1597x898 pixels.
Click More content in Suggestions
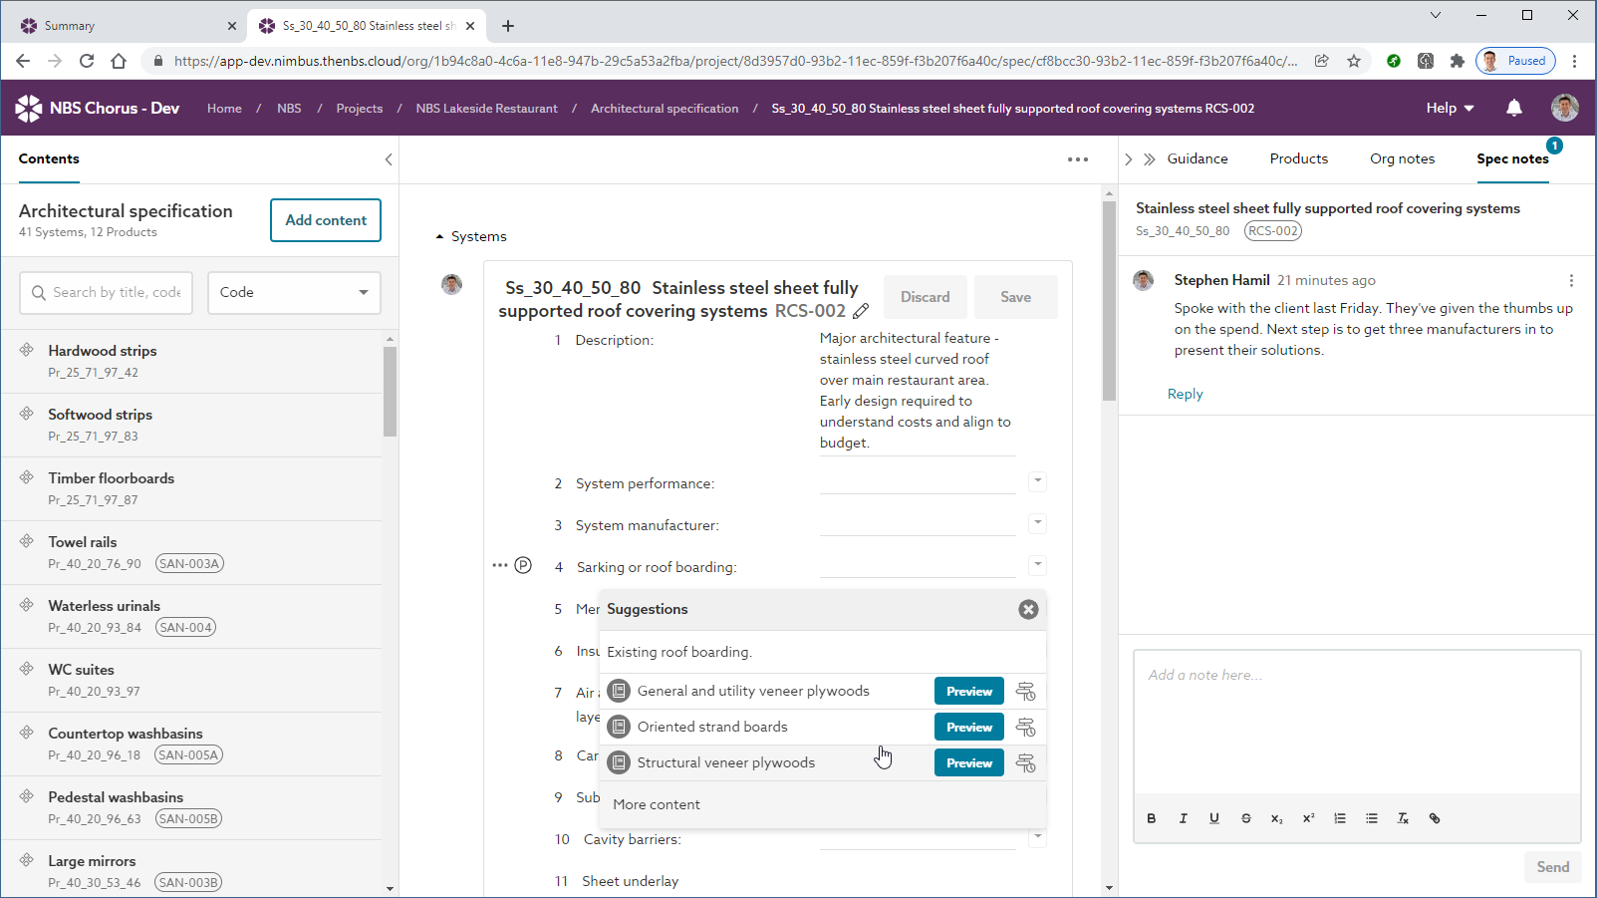pos(657,804)
